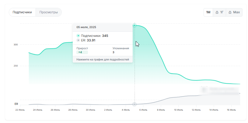Select the 1М time range

[208, 12]
